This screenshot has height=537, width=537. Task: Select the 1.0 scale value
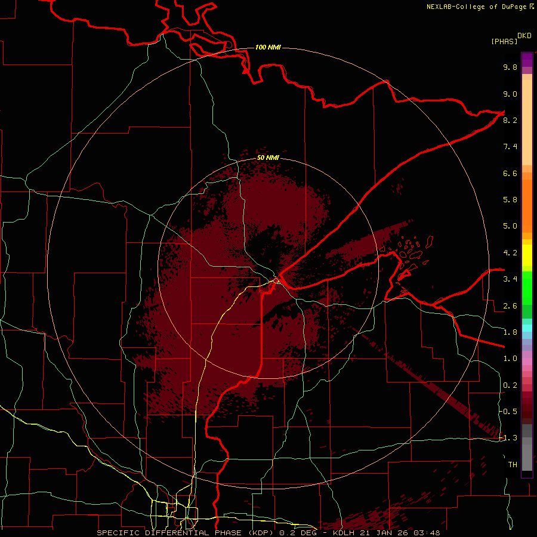510,359
